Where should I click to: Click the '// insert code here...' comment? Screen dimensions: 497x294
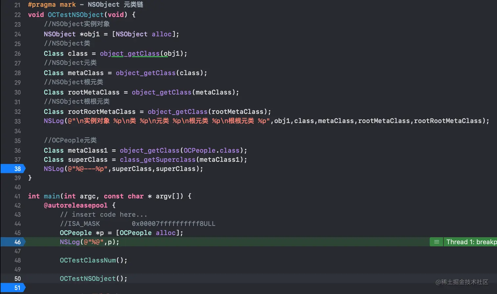(104, 215)
